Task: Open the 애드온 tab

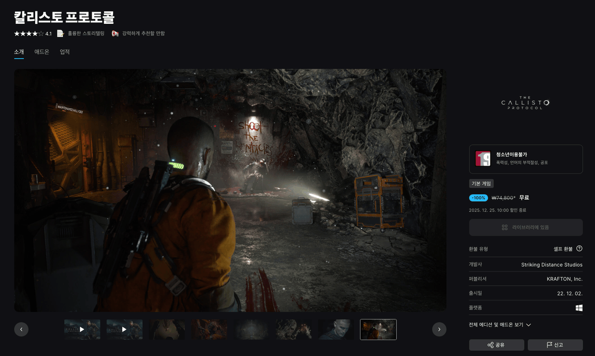Action: (42, 52)
